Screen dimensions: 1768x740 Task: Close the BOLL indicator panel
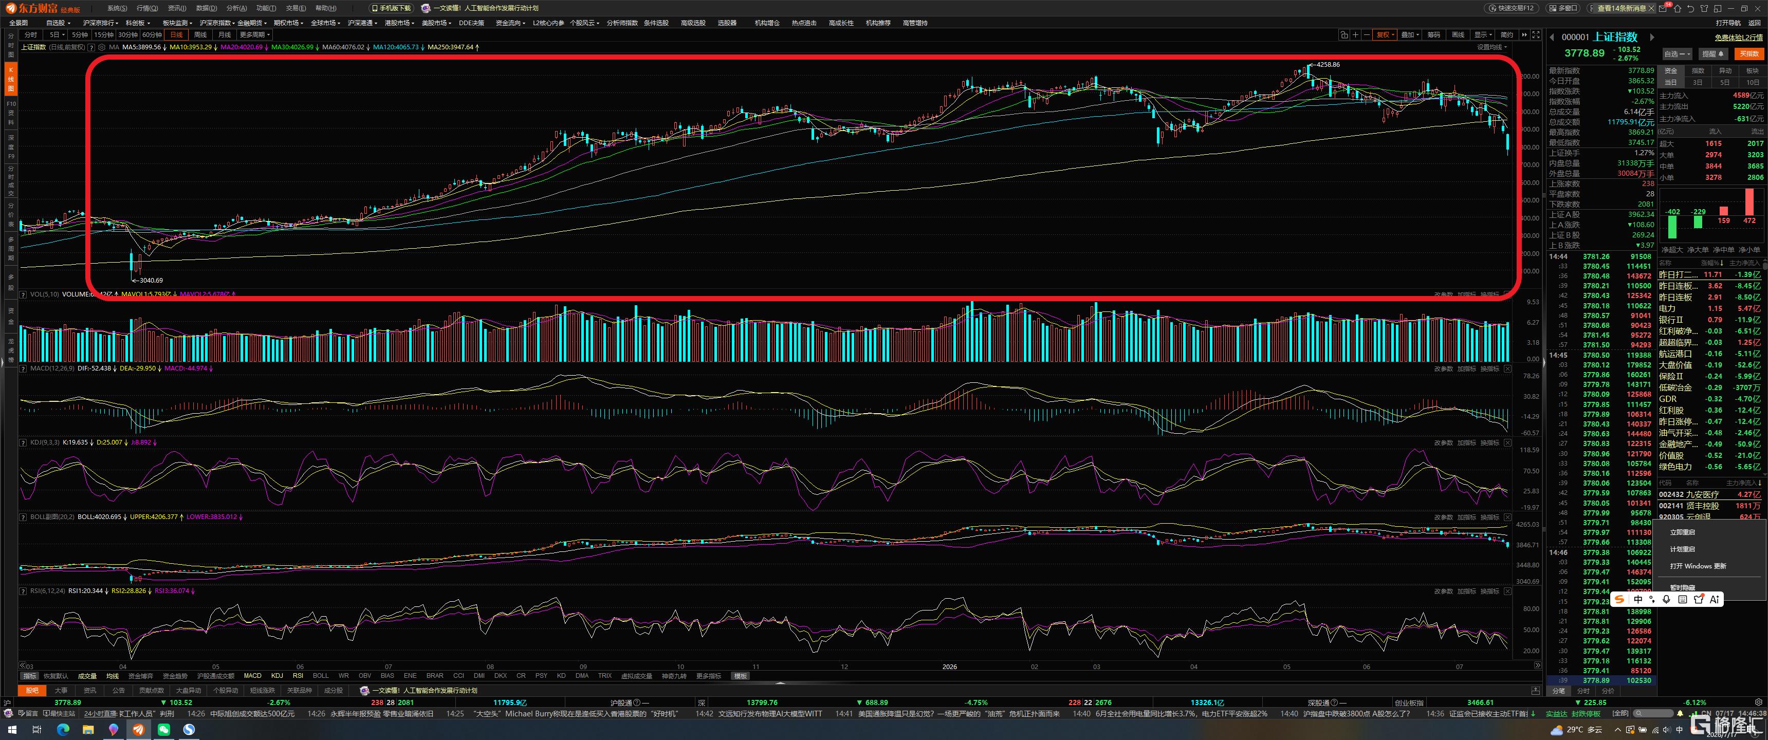point(1507,517)
